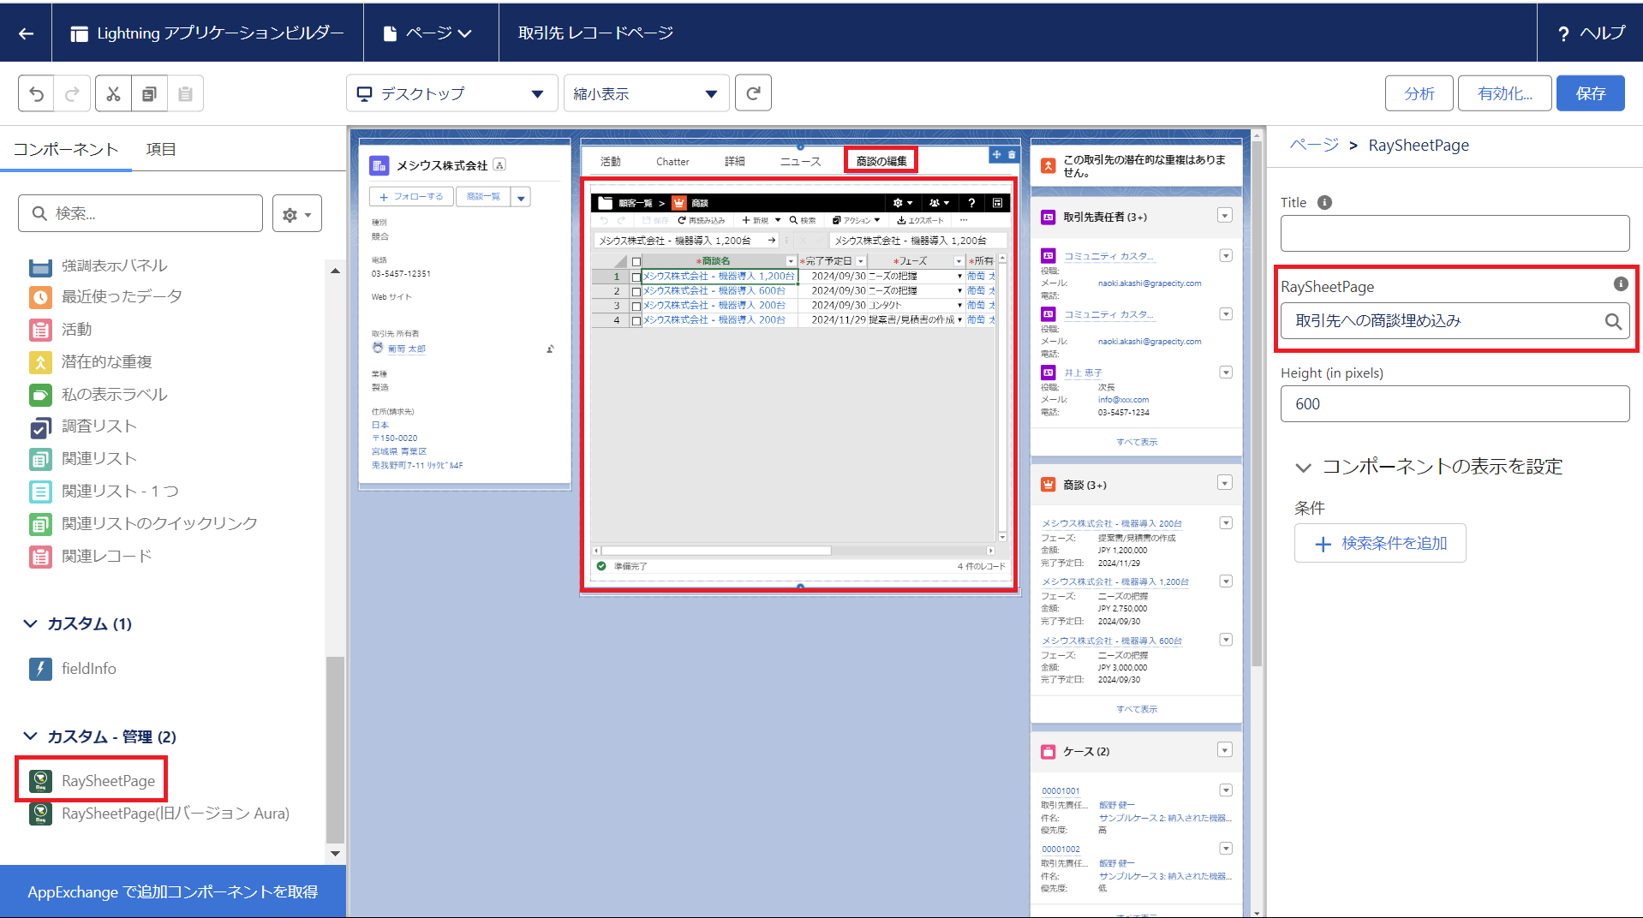Select the 関連リストのクイックリンク component
Screen dimensions: 1643x918
point(143,523)
